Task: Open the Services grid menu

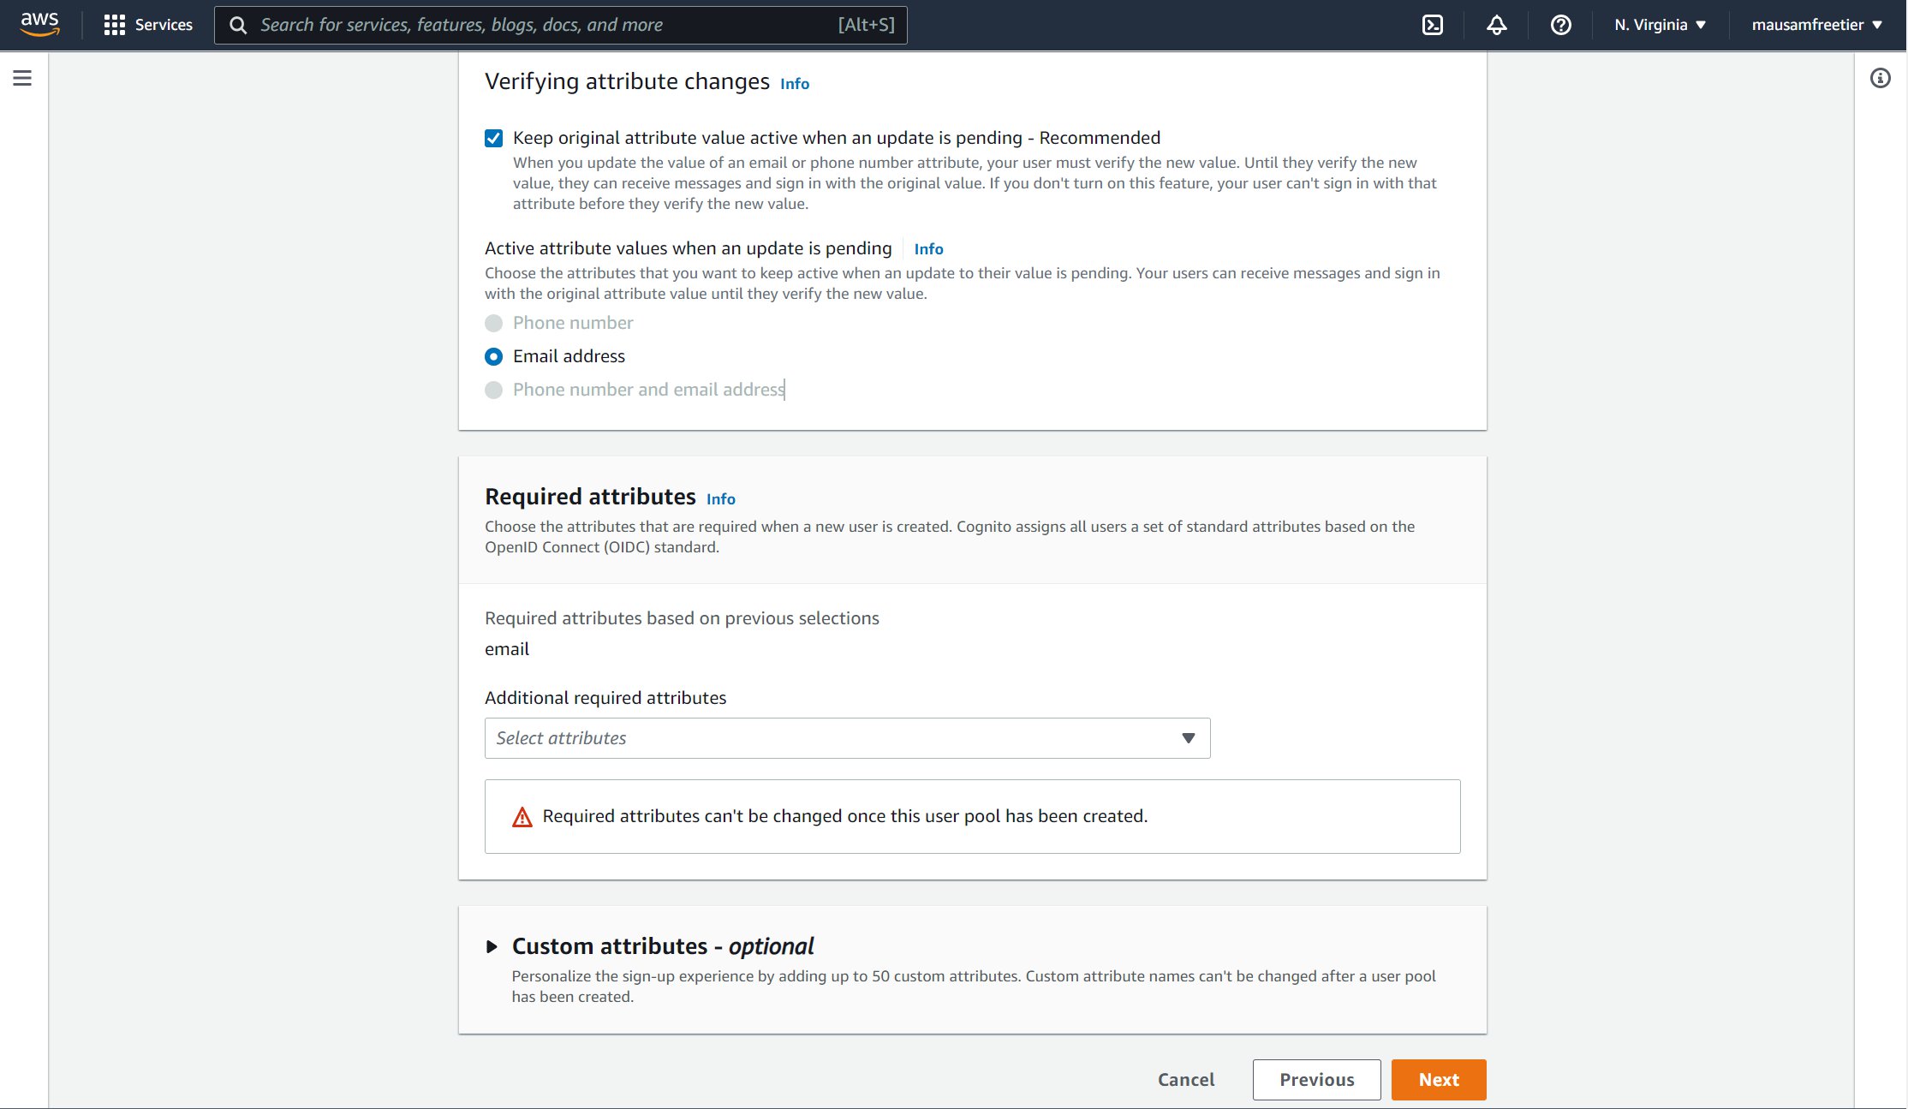Action: coord(148,25)
